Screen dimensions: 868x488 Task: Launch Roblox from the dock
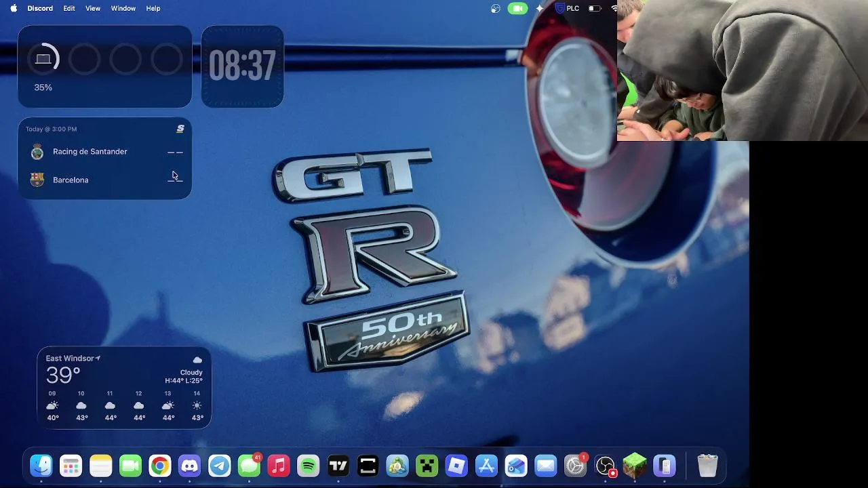pos(456,466)
